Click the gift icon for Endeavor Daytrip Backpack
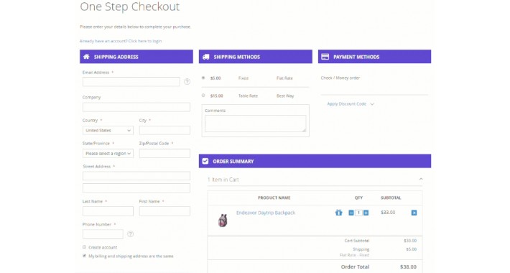This screenshot has height=273, width=510. 338,213
